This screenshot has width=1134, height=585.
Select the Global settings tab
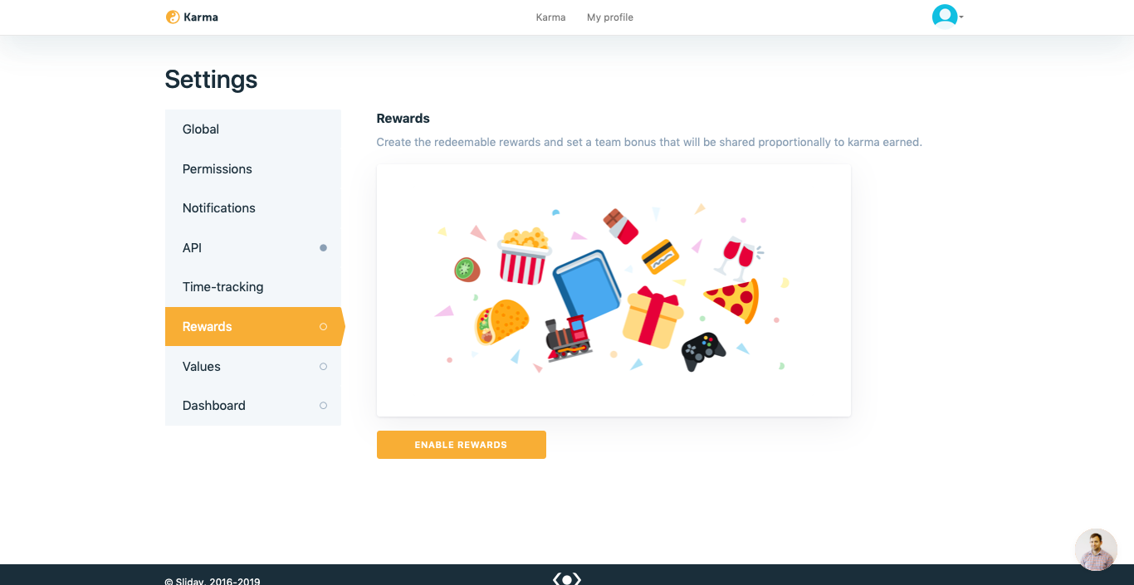pos(253,129)
